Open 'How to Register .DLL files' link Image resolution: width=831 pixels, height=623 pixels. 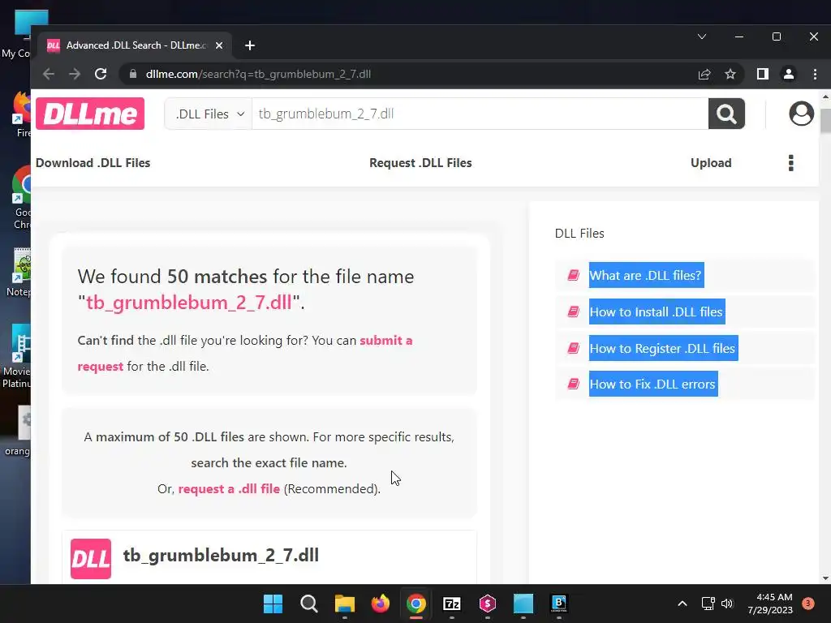[663, 348]
